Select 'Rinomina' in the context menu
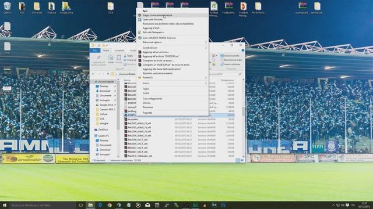 click(x=147, y=107)
